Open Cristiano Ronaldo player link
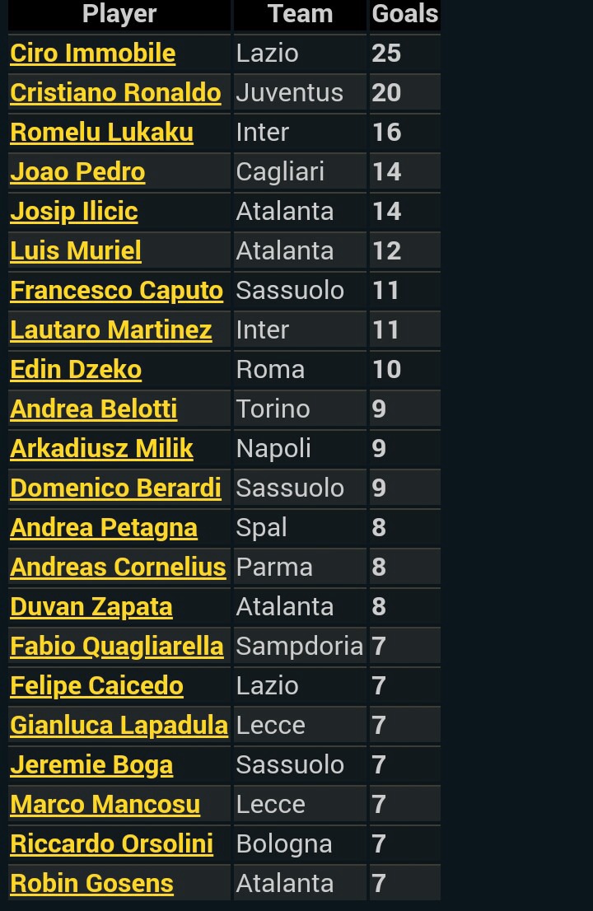Screen dimensions: 593x911 [x=115, y=93]
